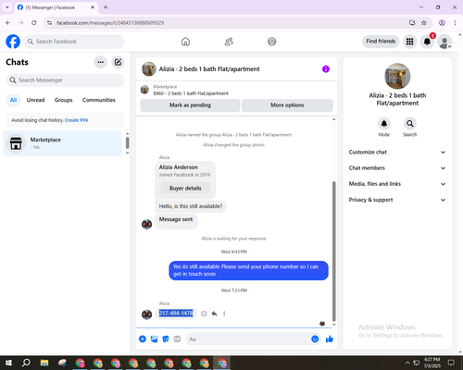Viewport: 463px width, 370px height.
Task: View site information icon in address bar
Action: pos(49,22)
